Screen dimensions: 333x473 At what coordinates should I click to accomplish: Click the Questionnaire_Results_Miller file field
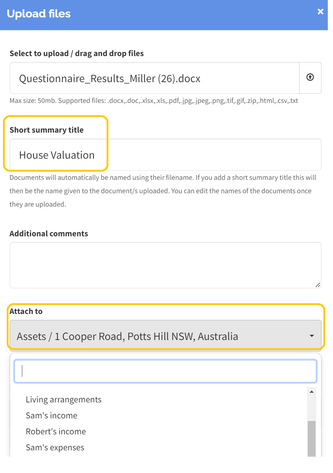click(154, 78)
